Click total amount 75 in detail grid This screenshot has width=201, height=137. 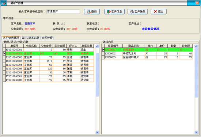pos(186,57)
